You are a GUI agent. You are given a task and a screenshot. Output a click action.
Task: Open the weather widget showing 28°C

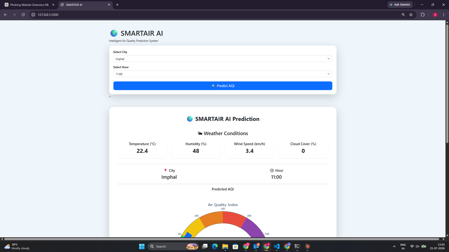17,246
